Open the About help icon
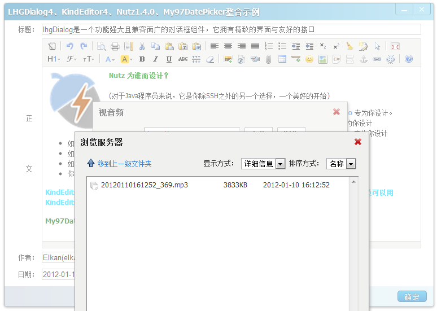This screenshot has height=311, width=437. click(x=409, y=59)
